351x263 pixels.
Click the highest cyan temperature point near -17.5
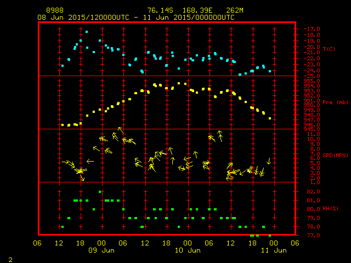(x=87, y=32)
